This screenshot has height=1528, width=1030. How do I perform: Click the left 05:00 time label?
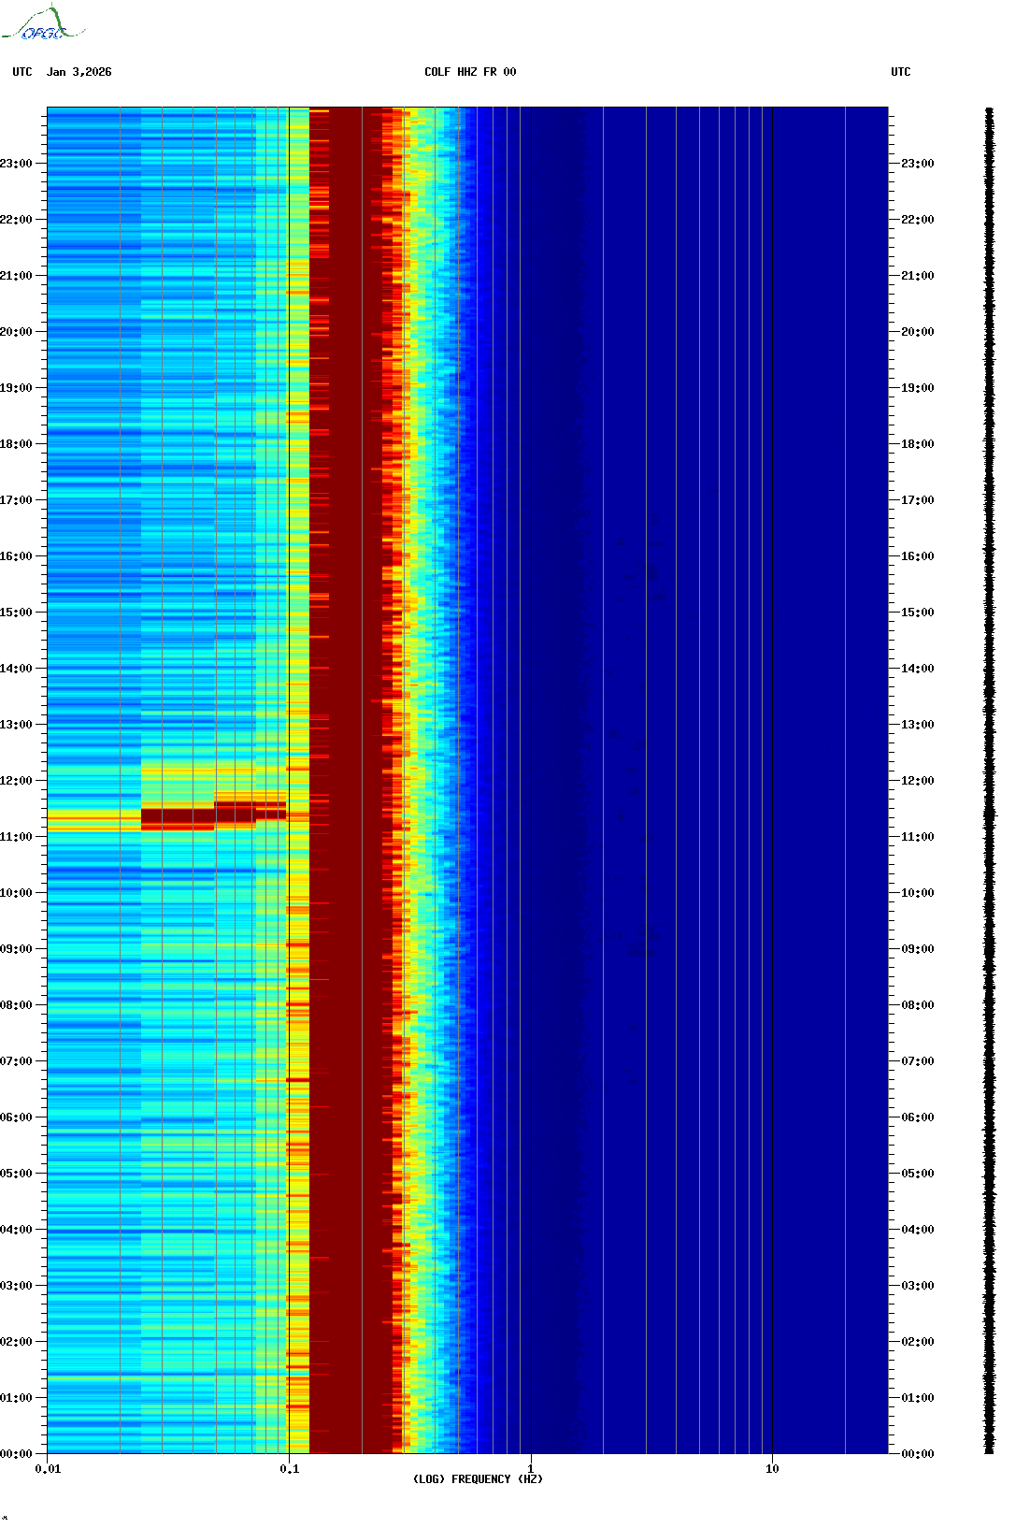[16, 1174]
